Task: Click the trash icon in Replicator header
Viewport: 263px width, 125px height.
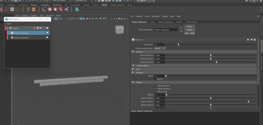Action: (255, 40)
